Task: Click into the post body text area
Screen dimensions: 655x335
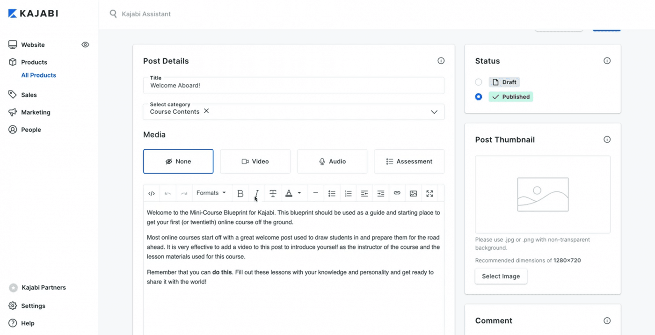Action: point(294,269)
